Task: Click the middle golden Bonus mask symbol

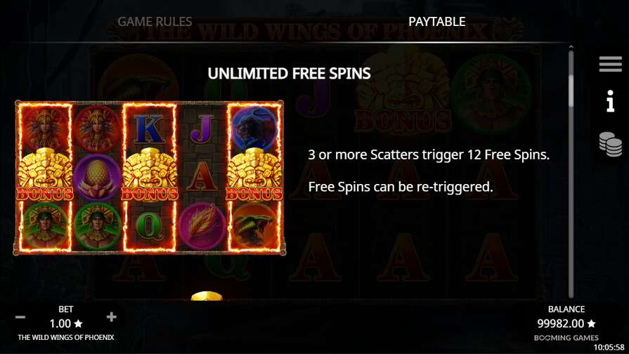Action: click(150, 174)
